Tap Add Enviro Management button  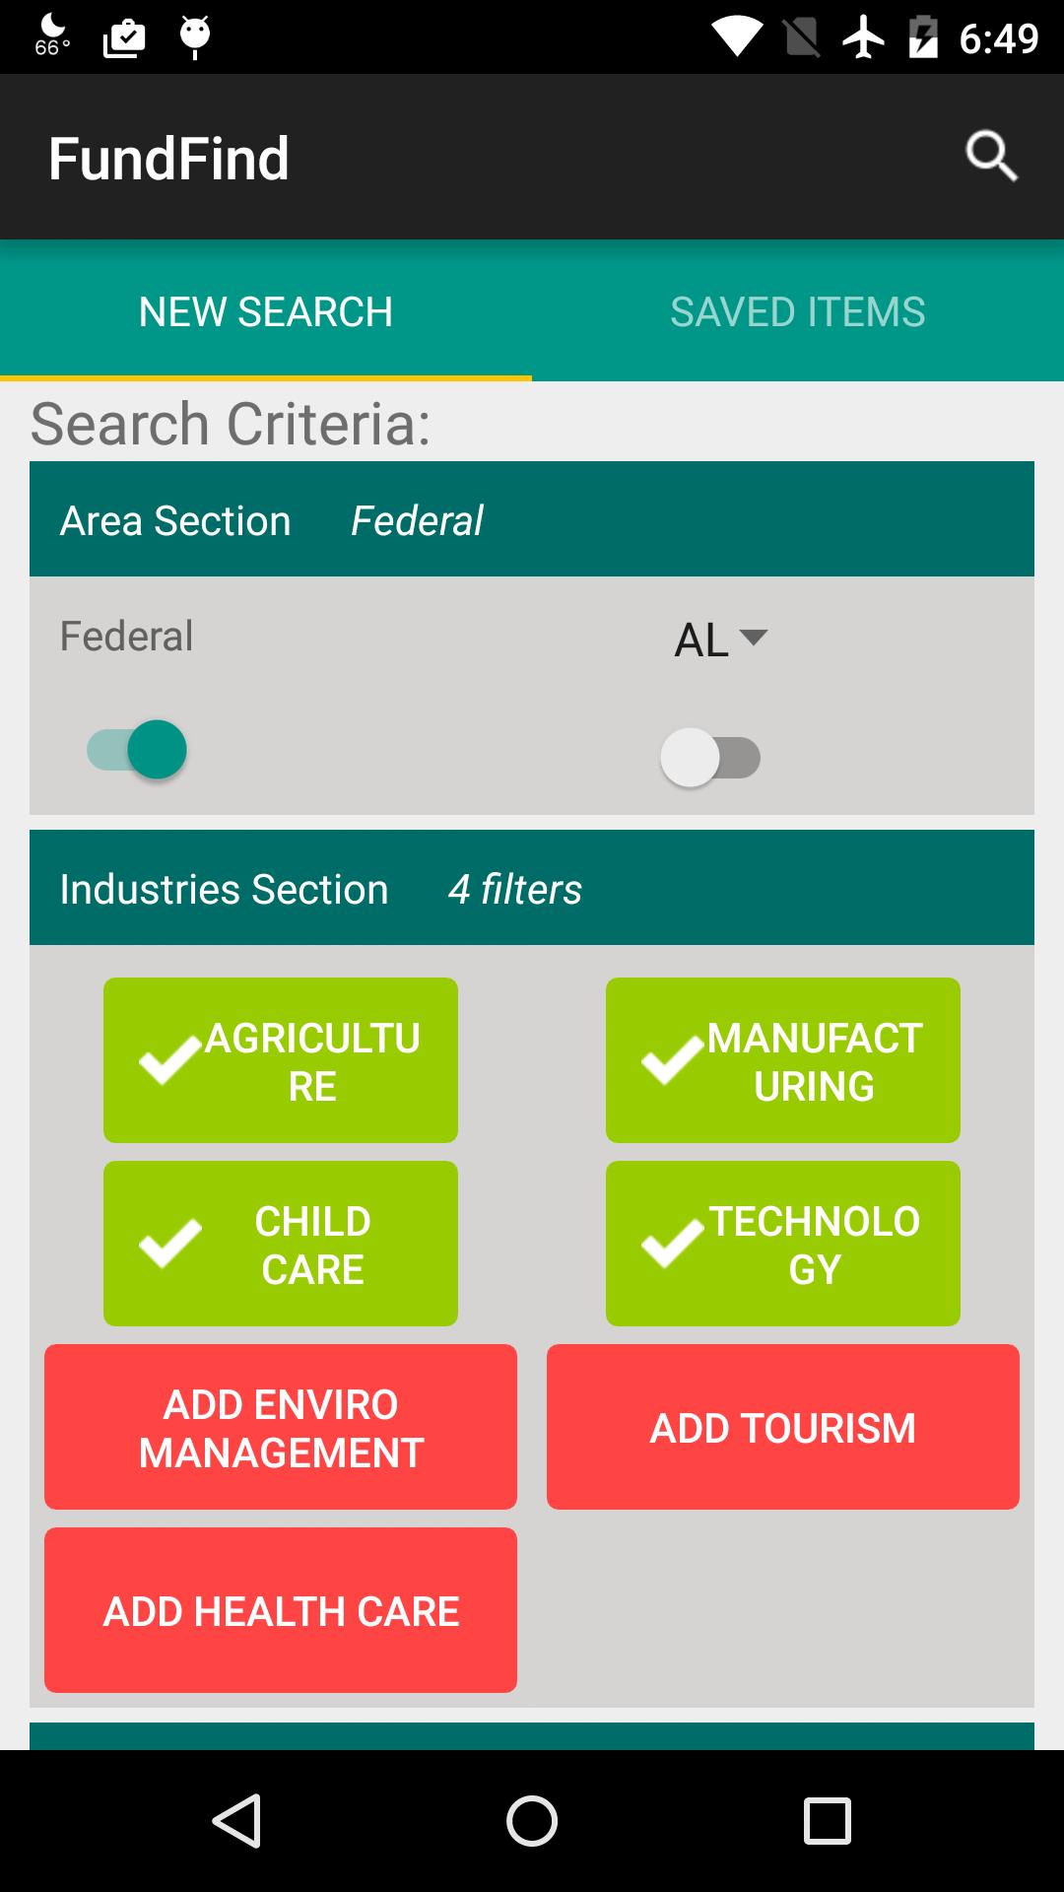click(x=281, y=1427)
